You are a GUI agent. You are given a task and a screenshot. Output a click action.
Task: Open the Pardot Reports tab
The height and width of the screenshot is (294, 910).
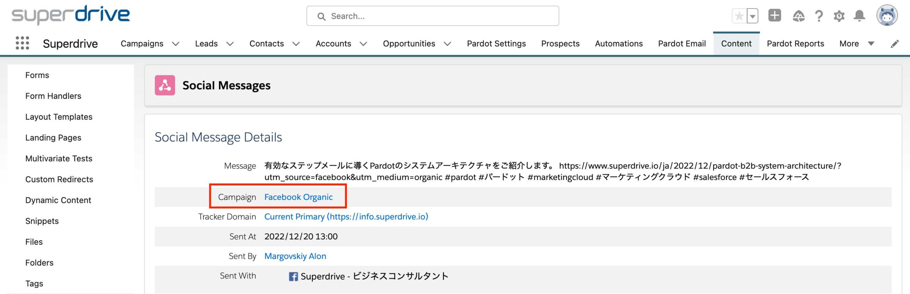[x=795, y=44]
